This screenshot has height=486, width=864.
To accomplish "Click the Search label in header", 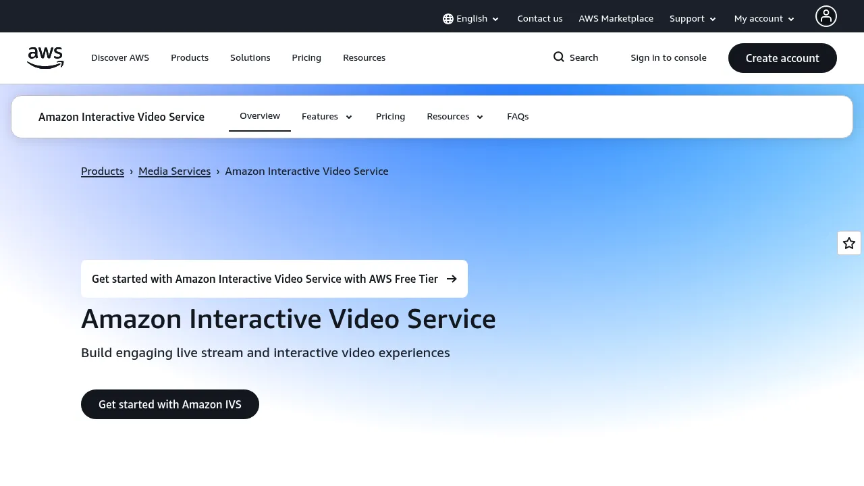I will pyautogui.click(x=584, y=58).
